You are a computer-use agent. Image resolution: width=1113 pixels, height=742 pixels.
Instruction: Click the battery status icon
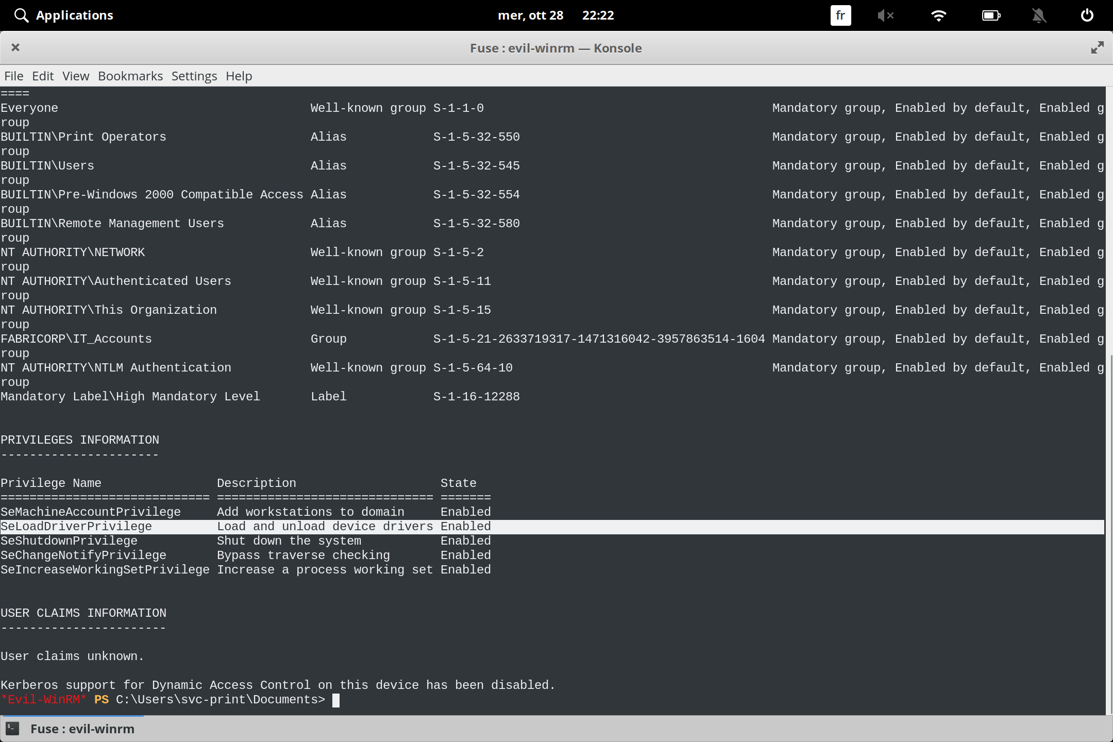tap(991, 15)
